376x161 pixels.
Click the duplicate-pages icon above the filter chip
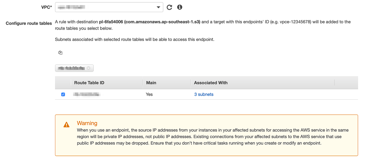(60, 52)
